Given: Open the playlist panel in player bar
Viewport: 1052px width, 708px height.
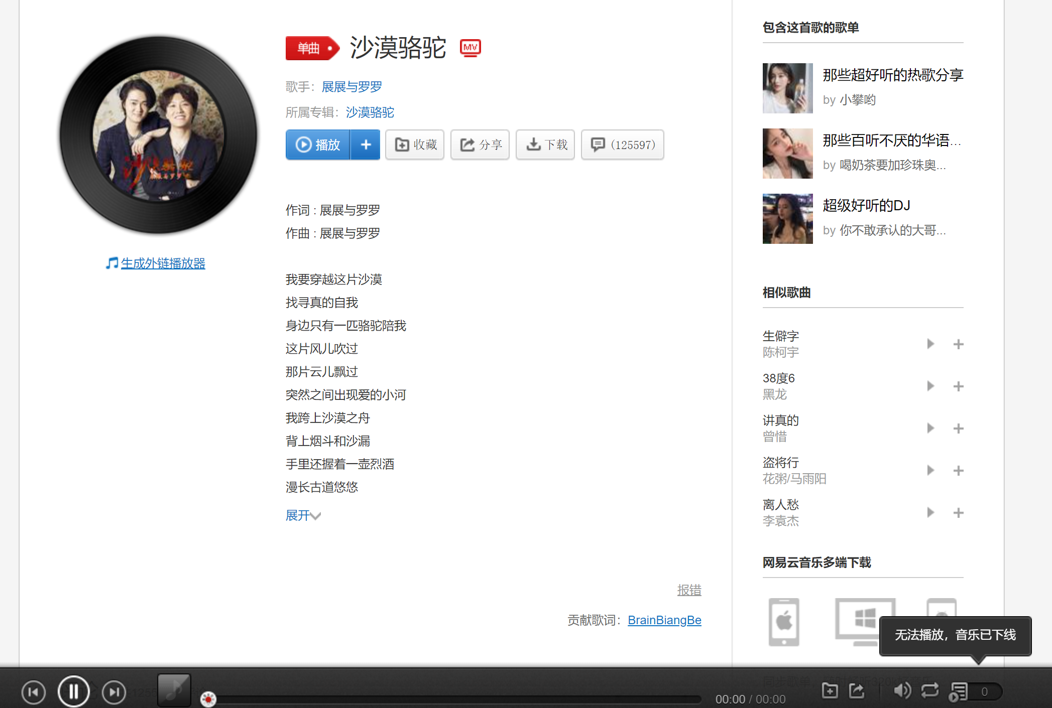Looking at the screenshot, I should click(x=958, y=690).
